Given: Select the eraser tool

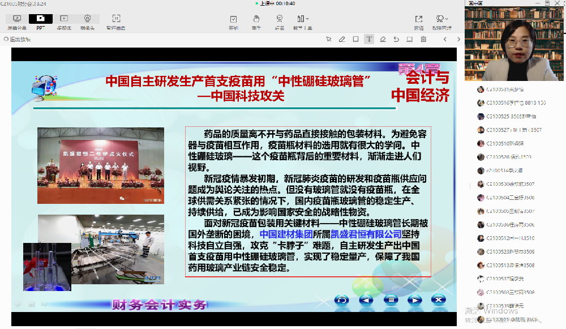Looking at the screenshot, I should pyautogui.click(x=383, y=39).
